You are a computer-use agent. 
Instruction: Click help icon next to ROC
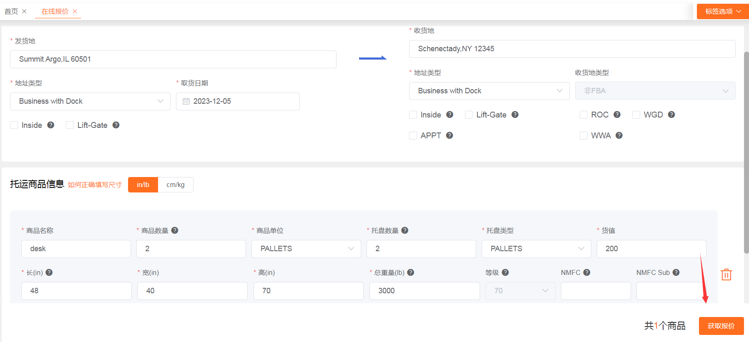[x=617, y=115]
